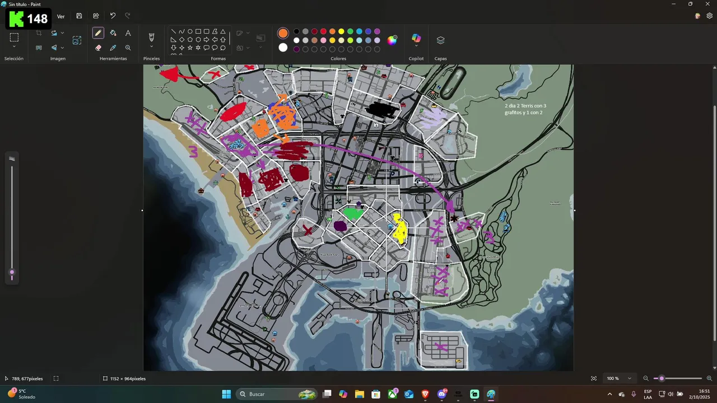Click the Brushes tool icon
Image resolution: width=717 pixels, height=403 pixels.
(151, 37)
